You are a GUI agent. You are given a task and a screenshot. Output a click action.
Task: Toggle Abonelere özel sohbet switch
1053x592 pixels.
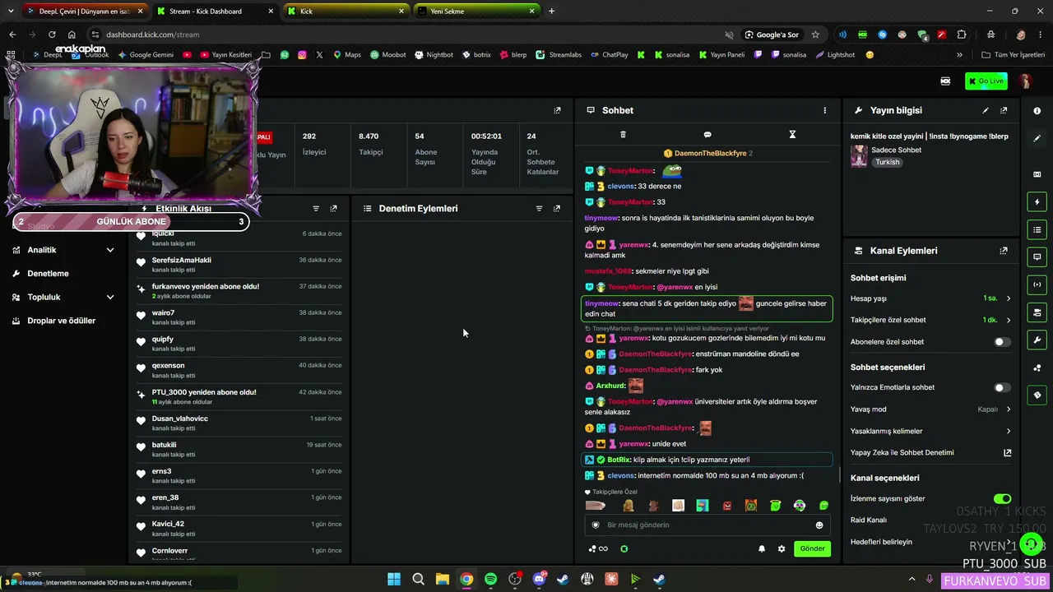(x=1002, y=342)
